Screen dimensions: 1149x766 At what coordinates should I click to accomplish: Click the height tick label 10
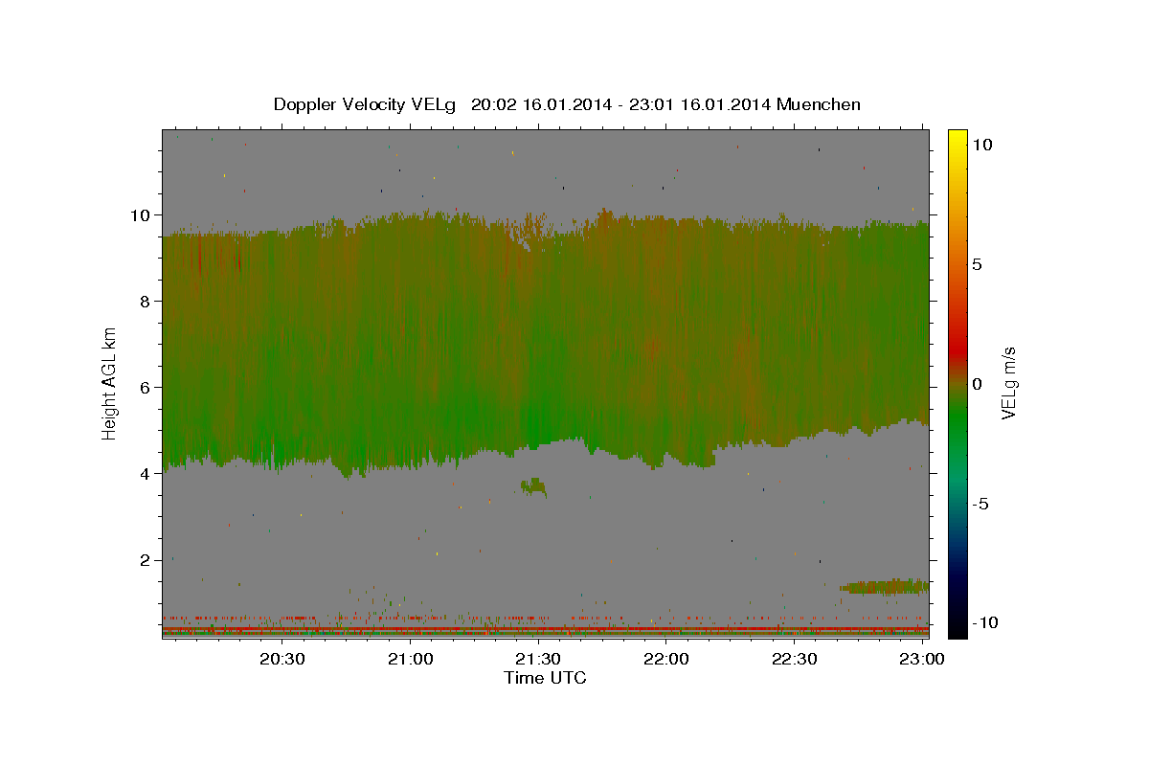[143, 214]
